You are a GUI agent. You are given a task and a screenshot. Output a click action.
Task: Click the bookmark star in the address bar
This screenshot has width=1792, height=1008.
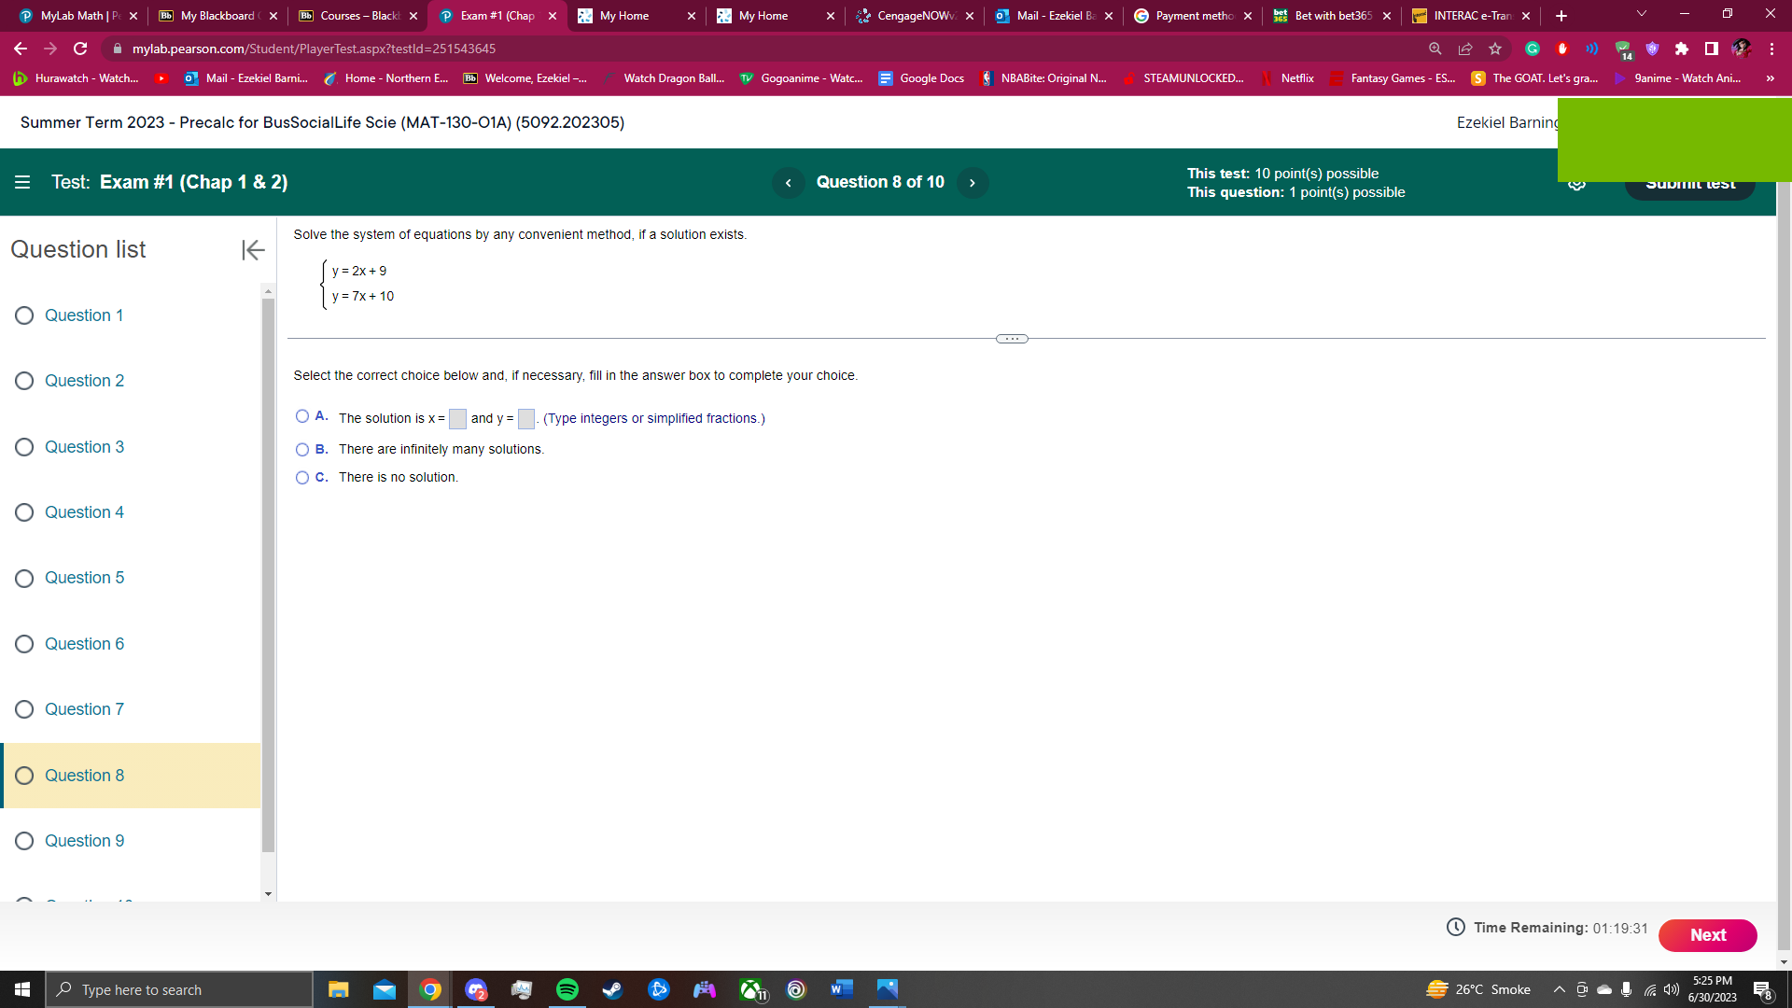1493,49
